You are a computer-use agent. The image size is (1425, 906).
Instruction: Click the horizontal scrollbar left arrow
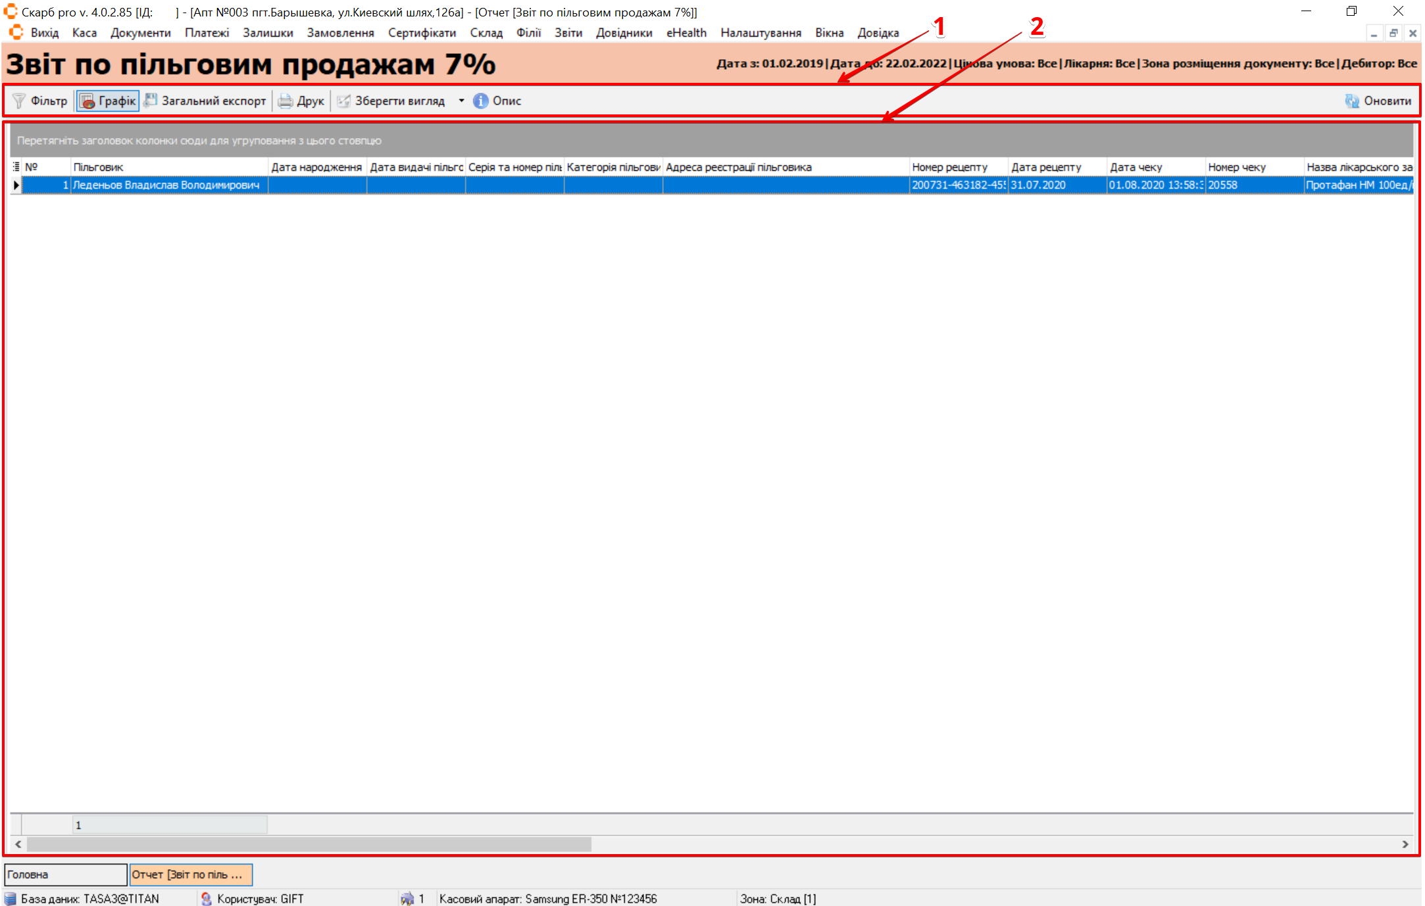(18, 844)
